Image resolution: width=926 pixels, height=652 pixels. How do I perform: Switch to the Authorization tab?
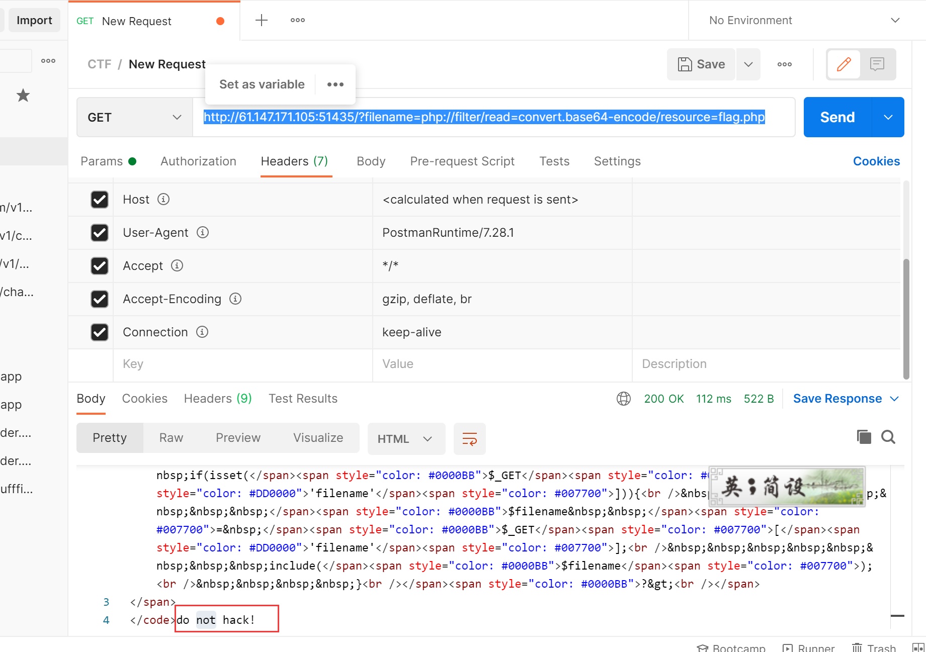(198, 161)
